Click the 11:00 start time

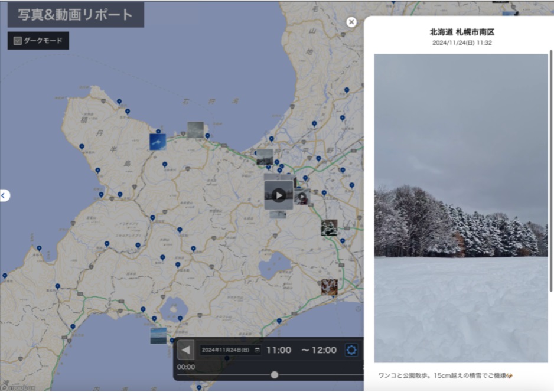pyautogui.click(x=278, y=350)
